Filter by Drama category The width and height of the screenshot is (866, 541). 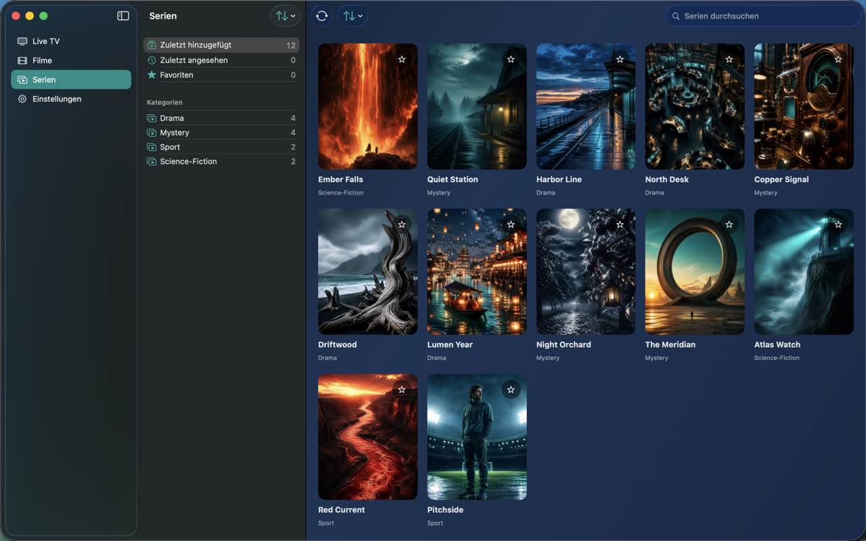[x=221, y=118]
